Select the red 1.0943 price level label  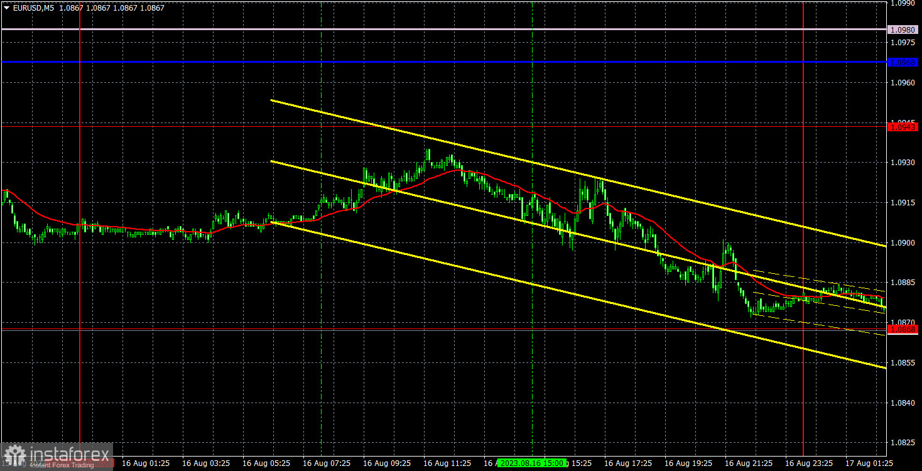(903, 127)
